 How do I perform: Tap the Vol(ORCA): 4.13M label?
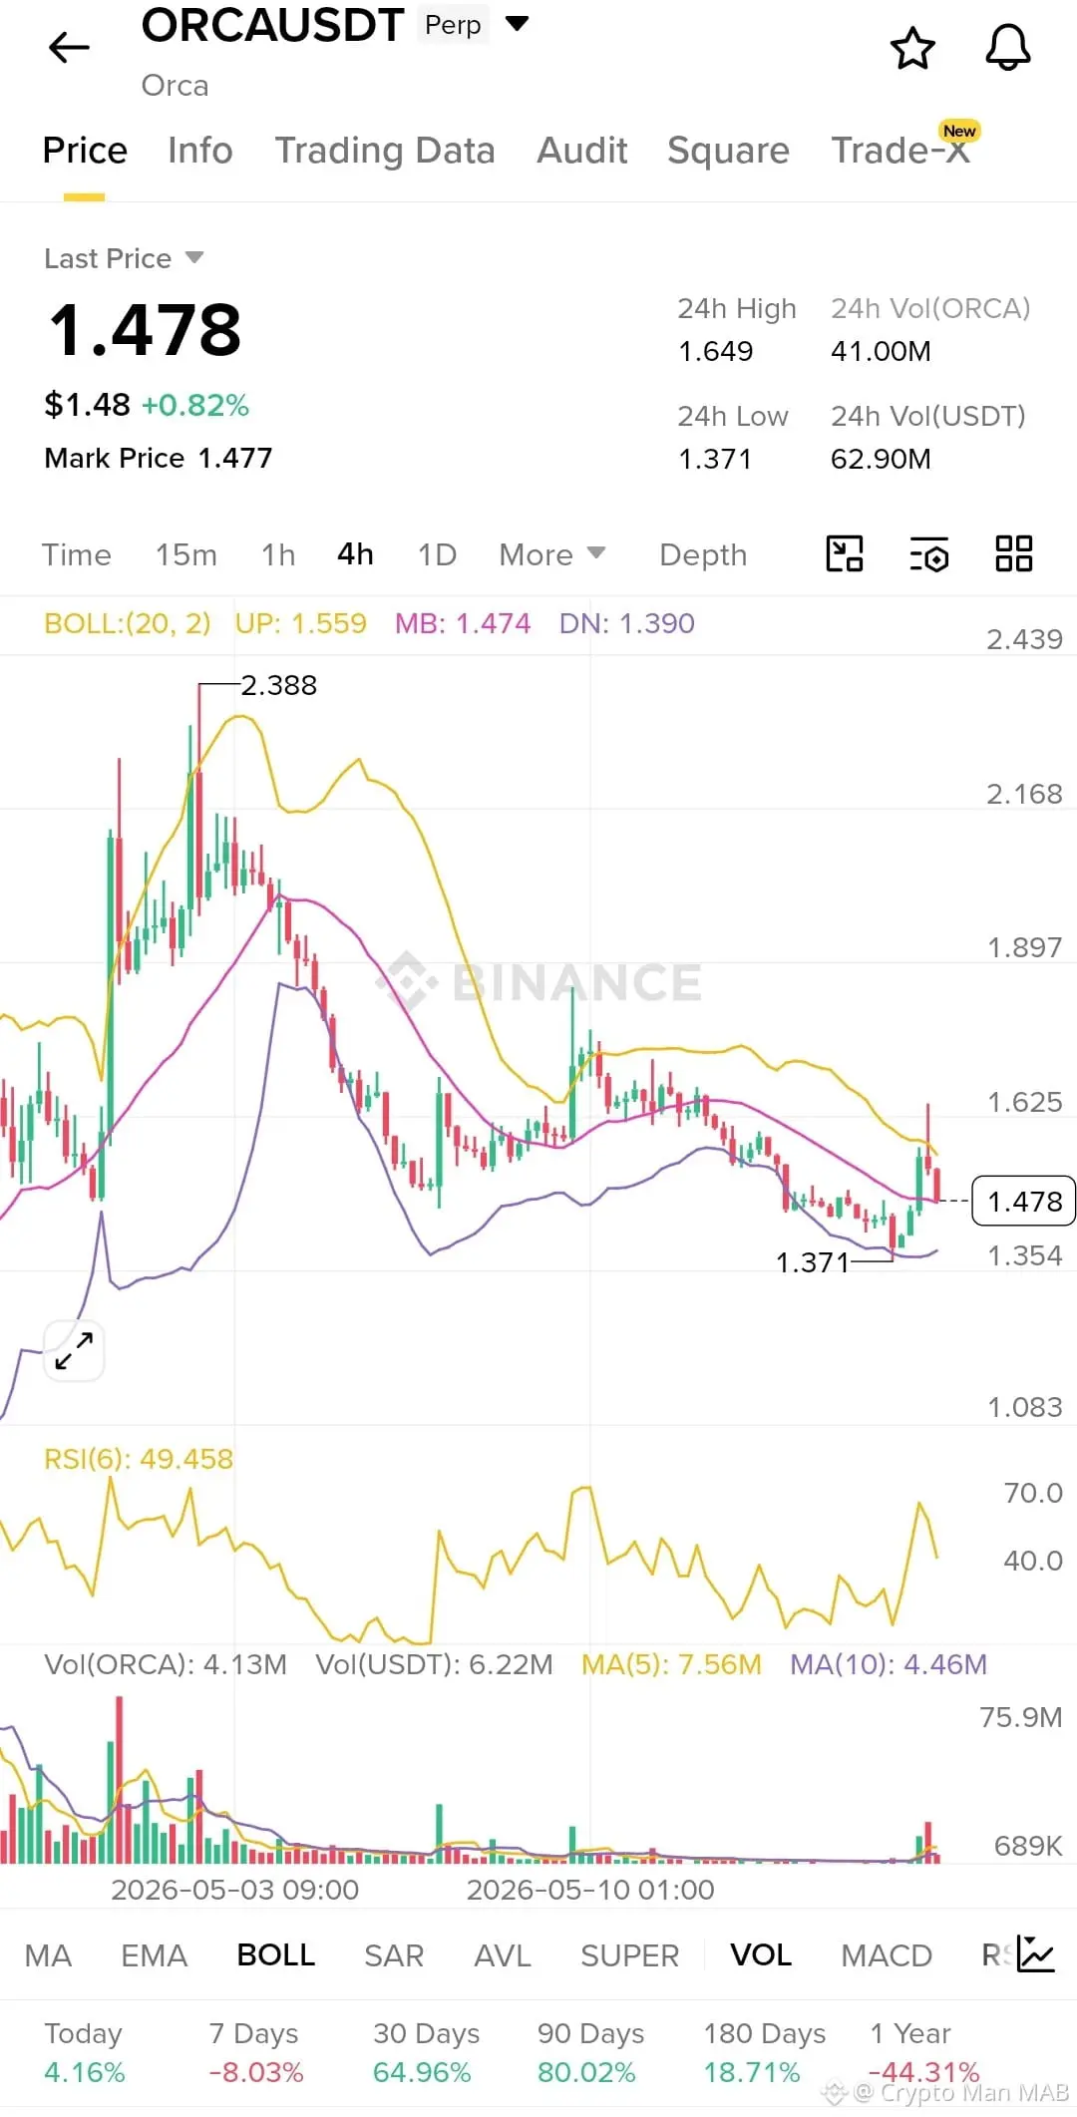tap(166, 1664)
